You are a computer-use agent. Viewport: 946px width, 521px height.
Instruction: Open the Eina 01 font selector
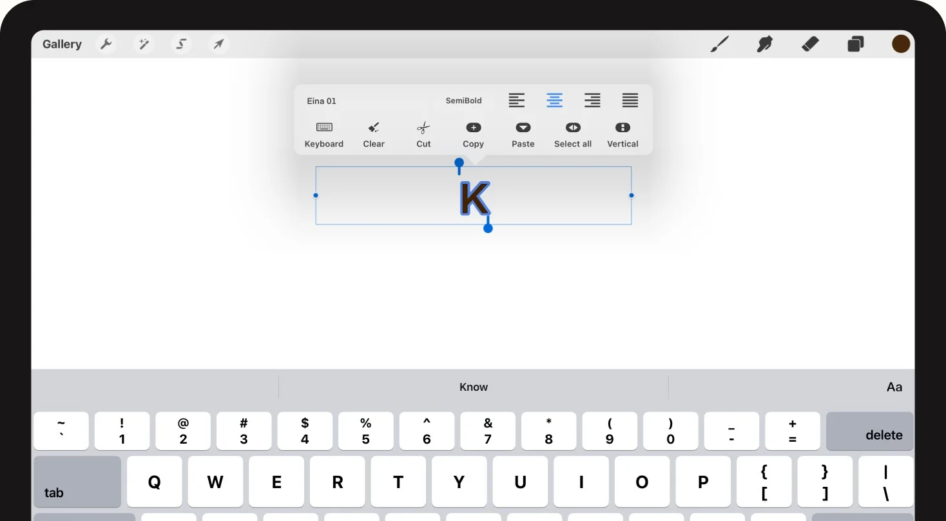[322, 101]
